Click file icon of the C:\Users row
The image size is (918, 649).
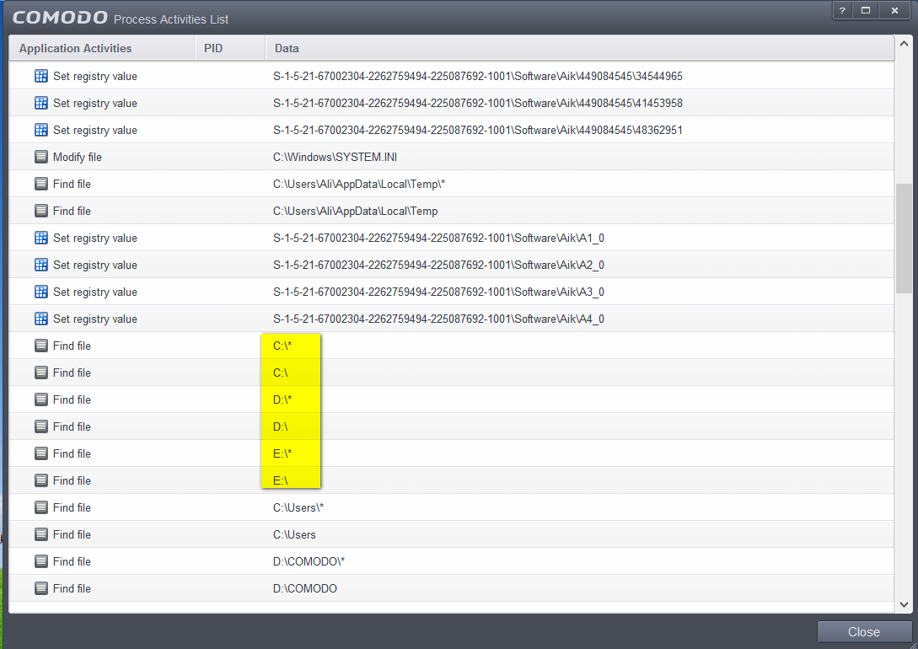pos(41,534)
